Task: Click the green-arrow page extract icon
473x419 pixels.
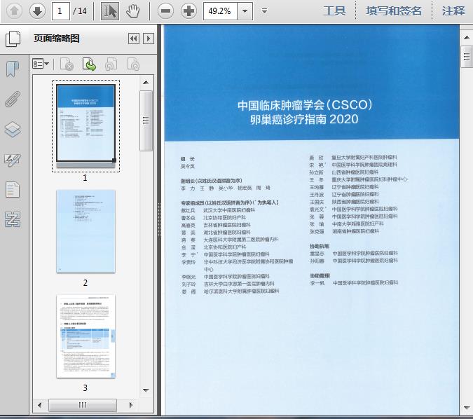Action: (89, 64)
